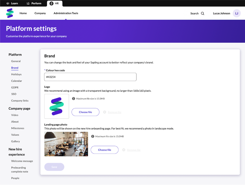
Task: Go to the Home page
Action: [23, 13]
